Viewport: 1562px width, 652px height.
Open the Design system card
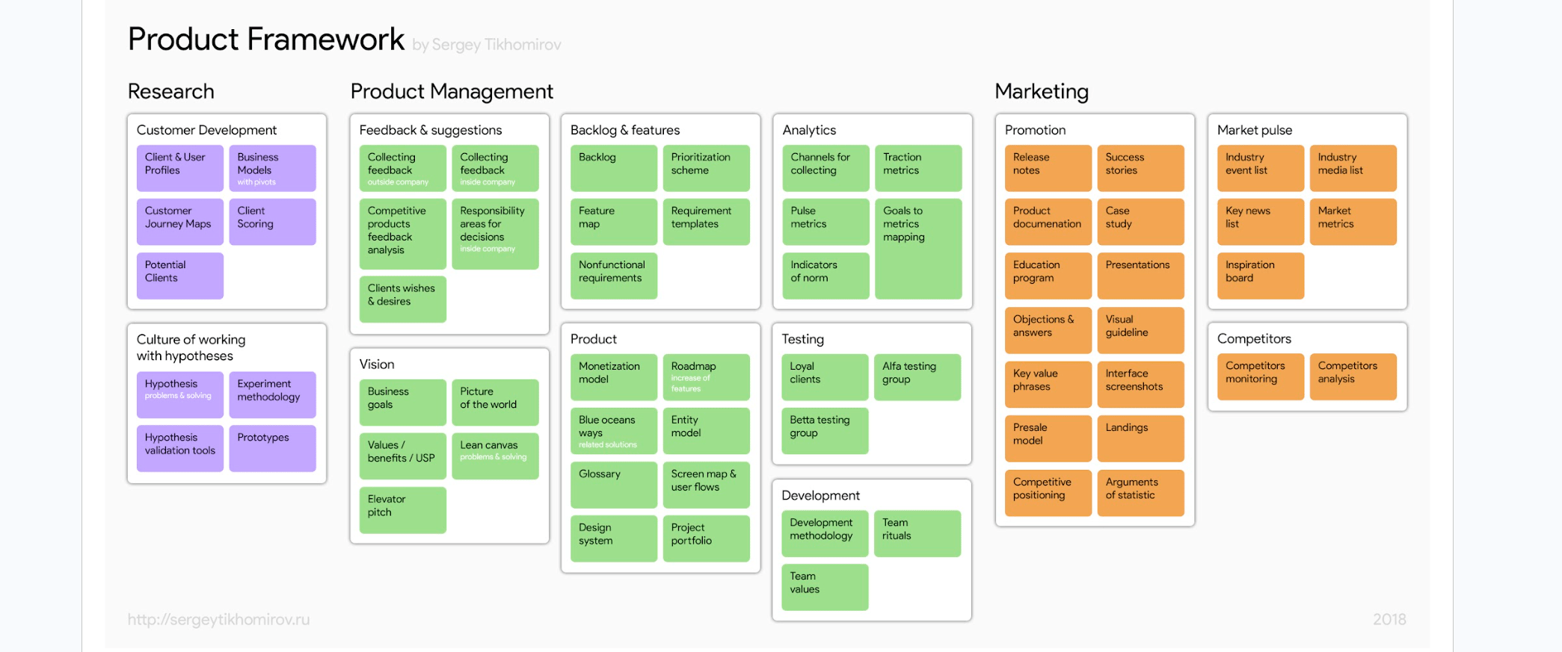coord(613,538)
